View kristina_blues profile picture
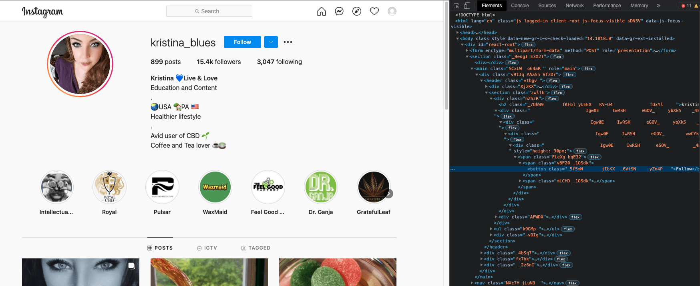 point(80,64)
